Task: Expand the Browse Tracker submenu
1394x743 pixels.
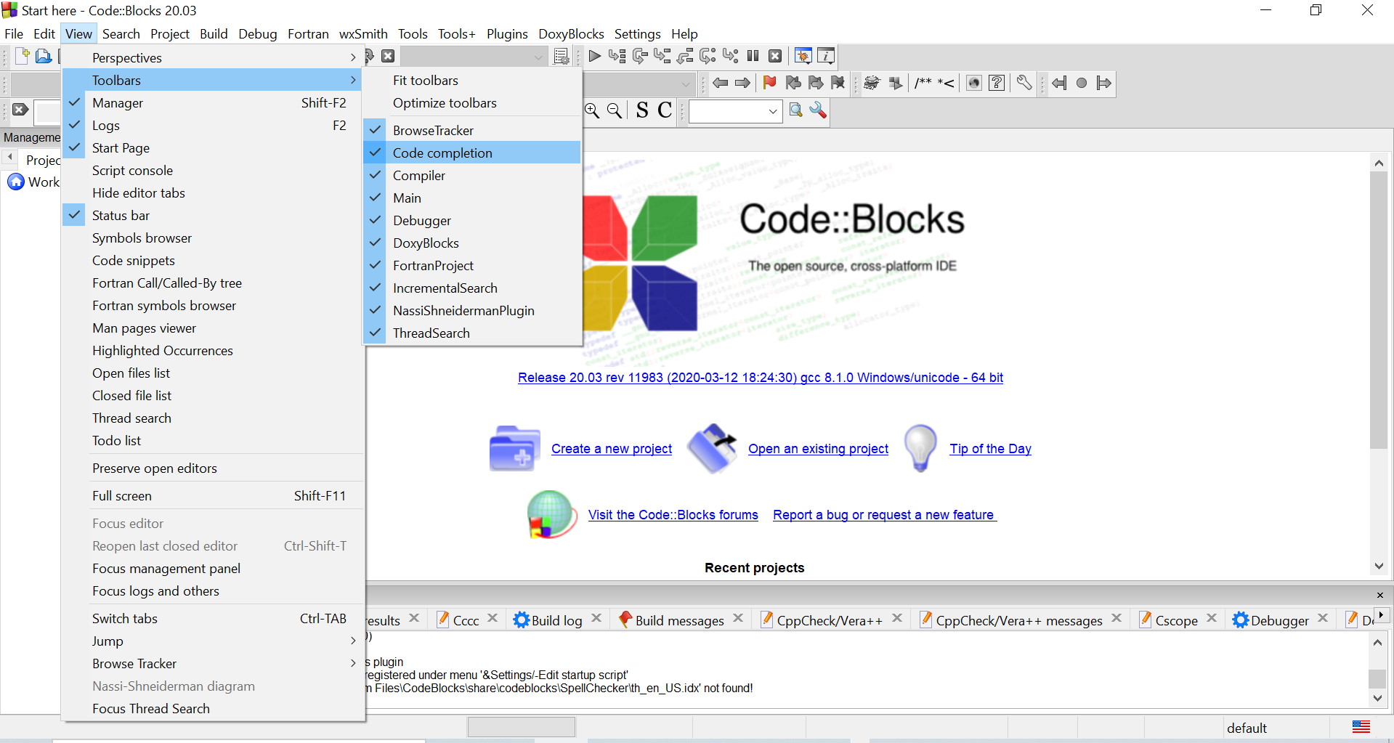Action: [213, 664]
